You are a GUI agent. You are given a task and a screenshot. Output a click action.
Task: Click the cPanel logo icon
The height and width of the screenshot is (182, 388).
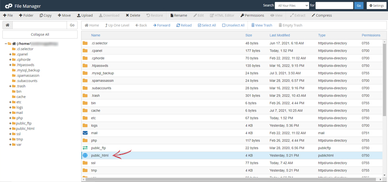pos(8,6)
